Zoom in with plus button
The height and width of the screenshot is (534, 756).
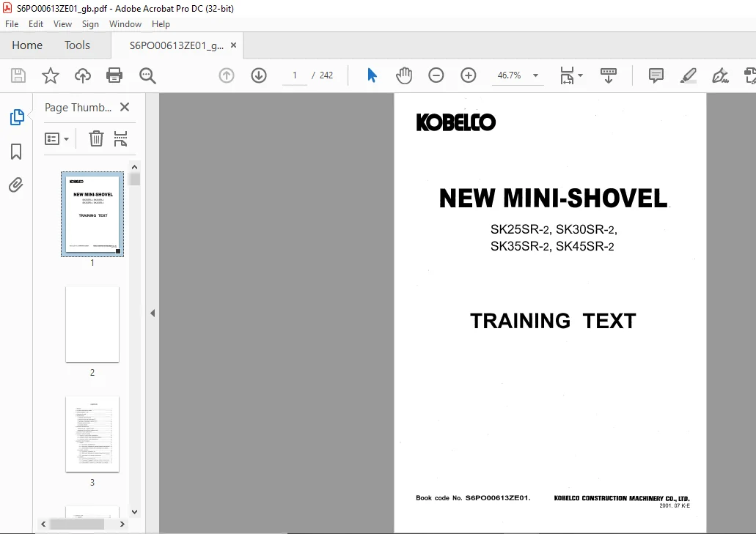pyautogui.click(x=468, y=75)
